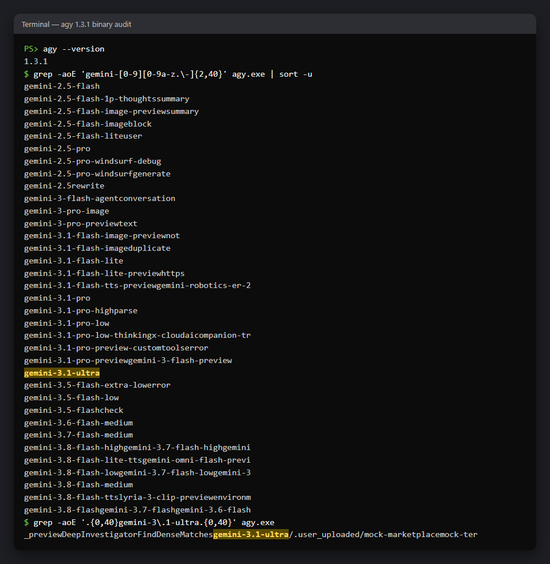The width and height of the screenshot is (550, 564).
Task: Click 'gemini-3.1-flash-lite-previewhttps' output
Action: [104, 273]
